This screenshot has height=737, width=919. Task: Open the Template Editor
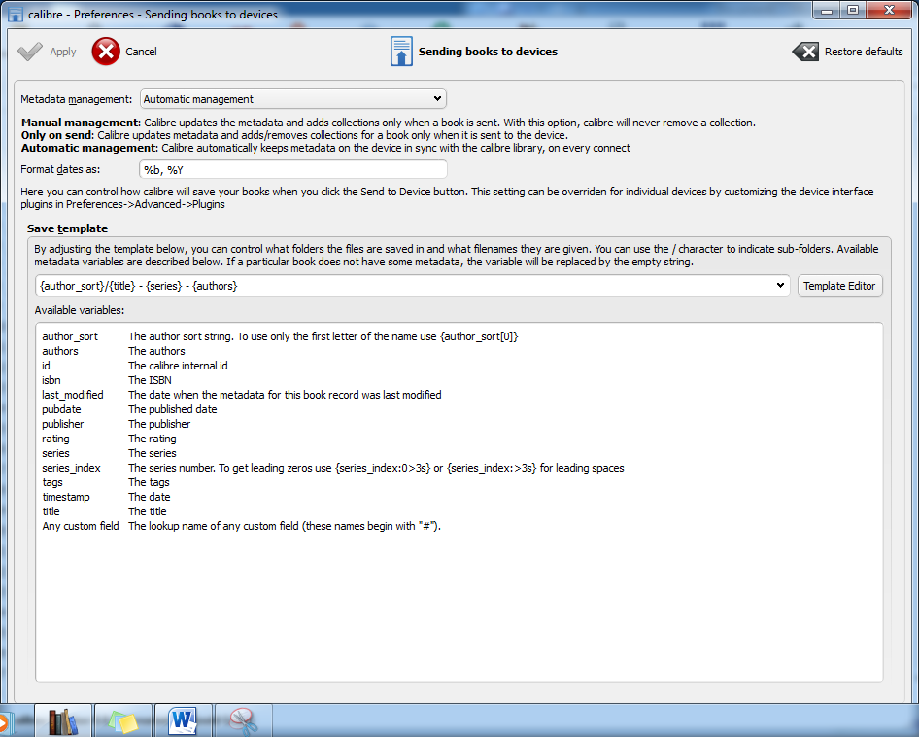[839, 286]
